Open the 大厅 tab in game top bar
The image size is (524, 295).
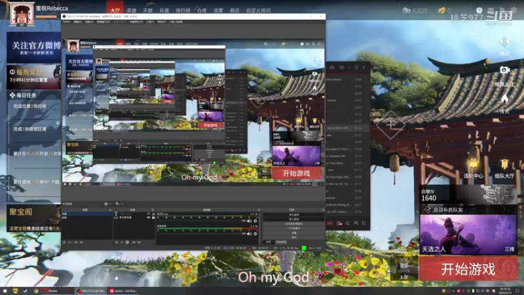pos(115,10)
